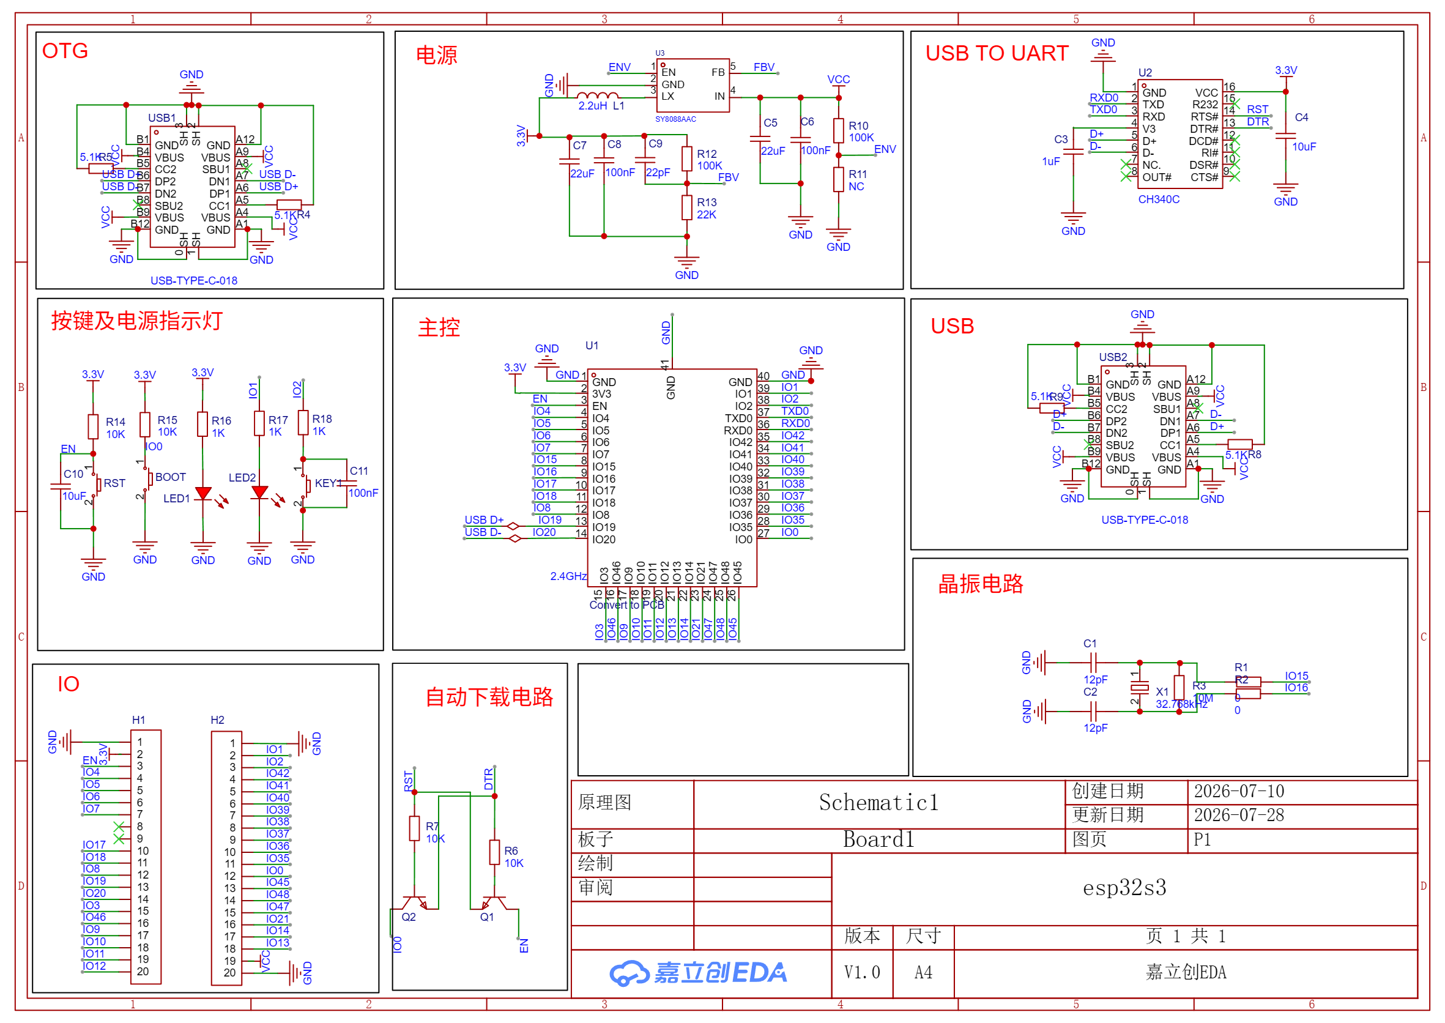Select the U3 SY8088AAC regulator chip symbol

click(x=693, y=85)
